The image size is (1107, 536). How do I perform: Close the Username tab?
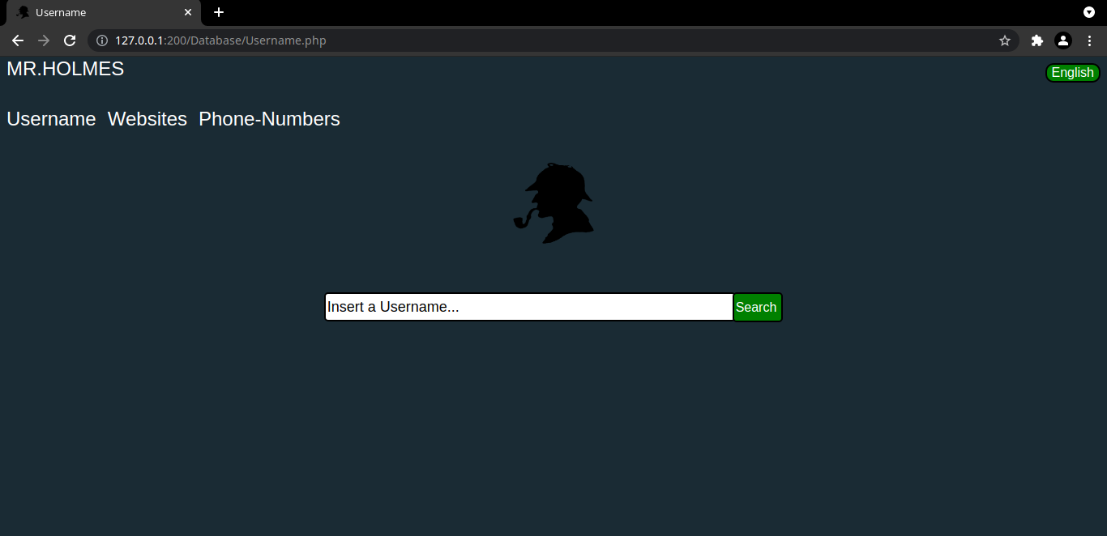[x=188, y=12]
